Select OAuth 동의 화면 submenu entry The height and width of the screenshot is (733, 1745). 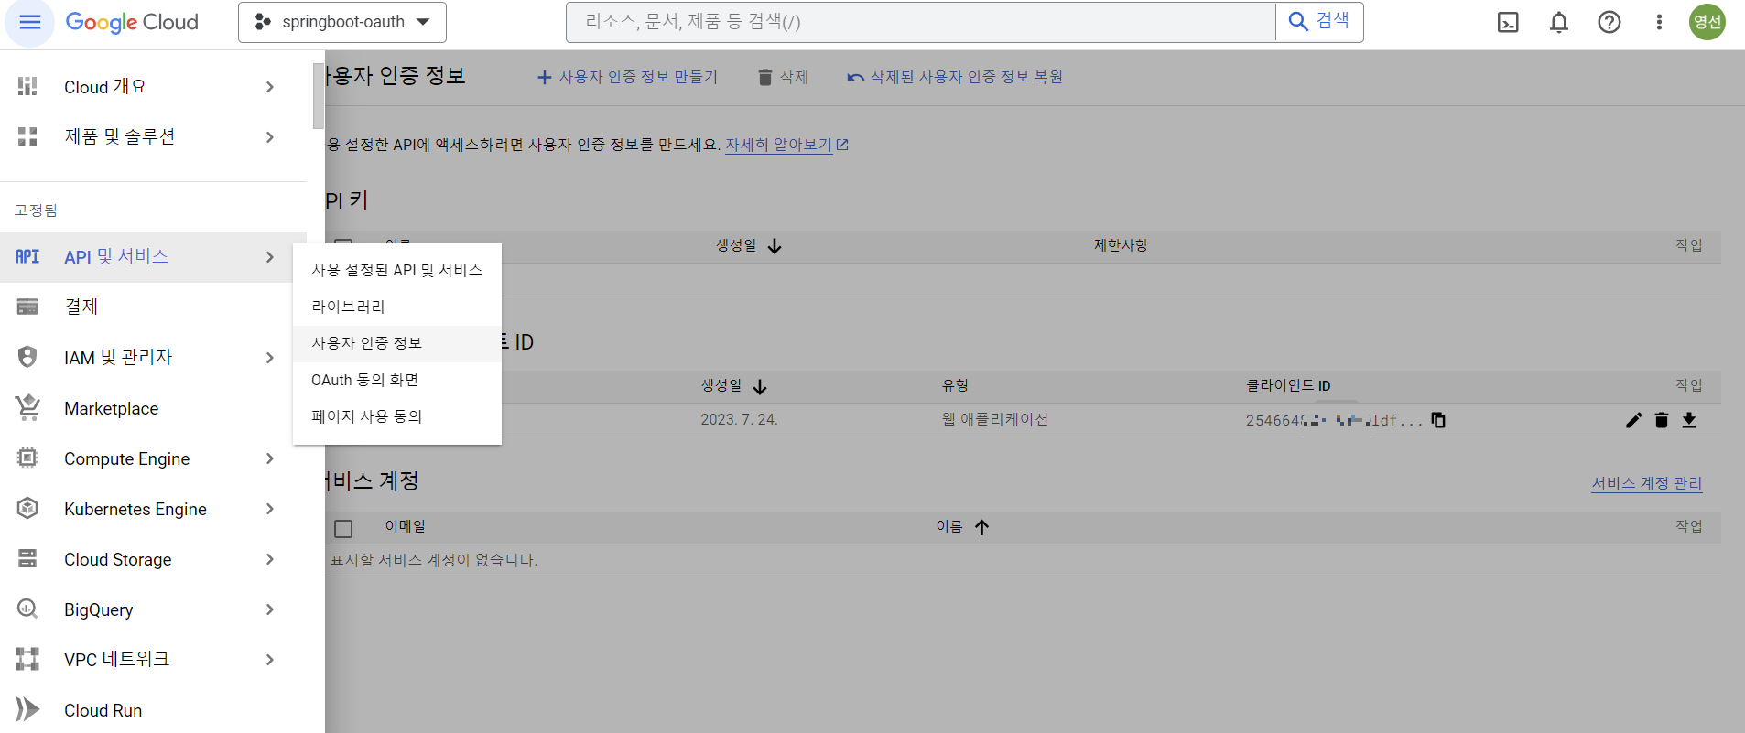tap(396, 380)
